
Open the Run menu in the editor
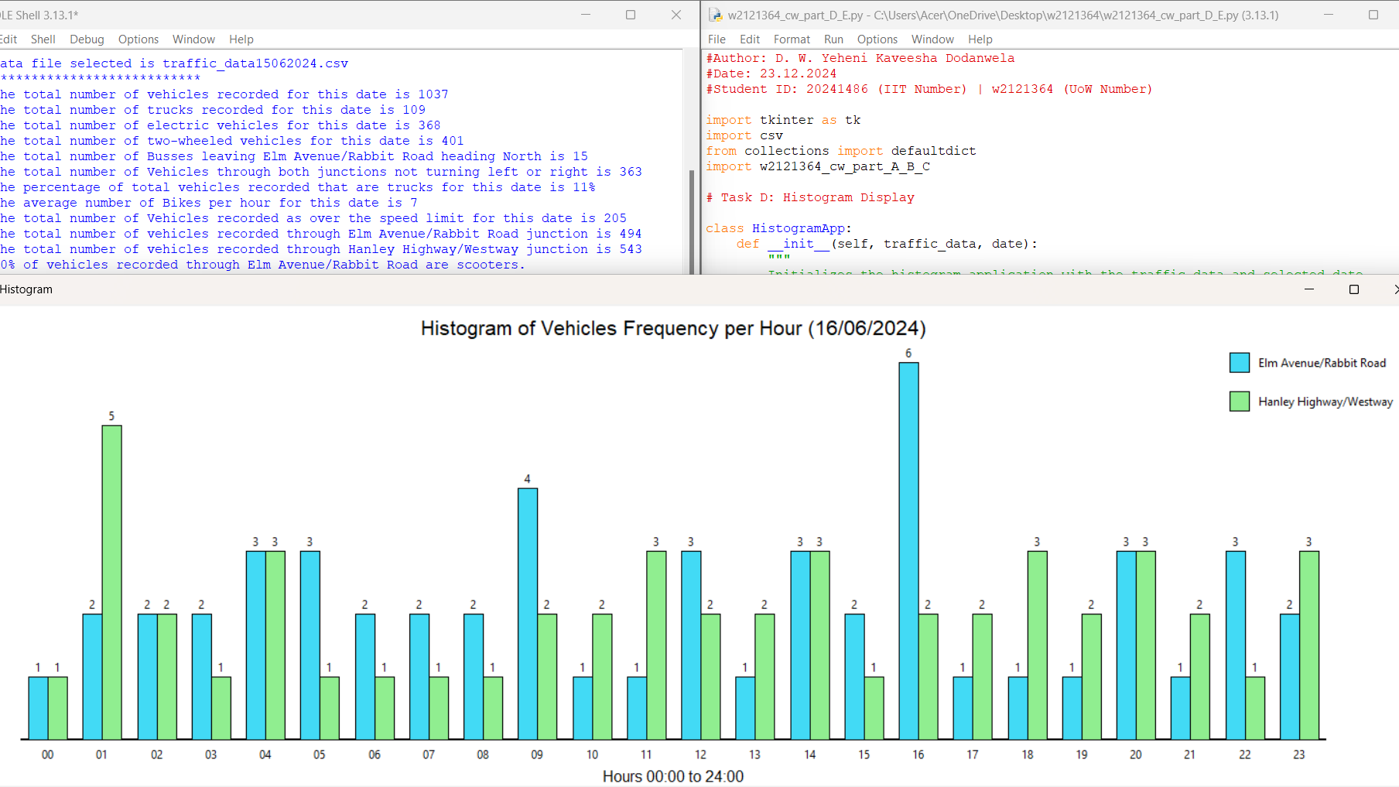point(833,39)
